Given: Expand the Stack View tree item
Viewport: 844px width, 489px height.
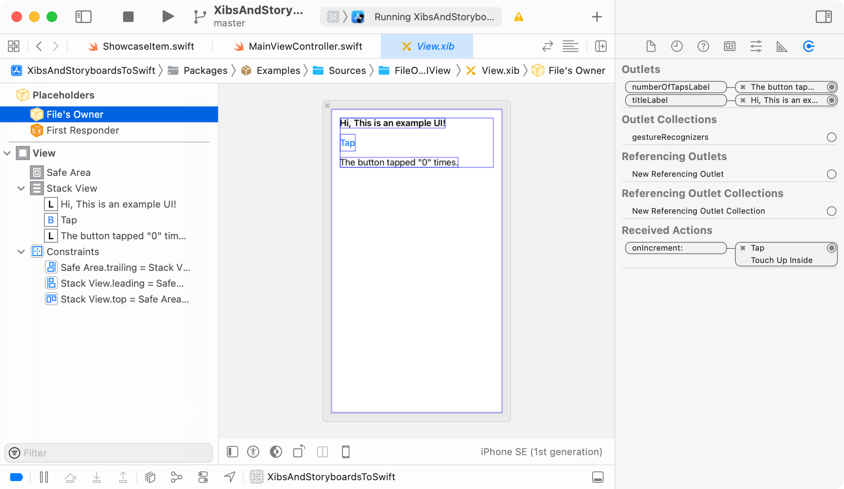Looking at the screenshot, I should [x=20, y=188].
